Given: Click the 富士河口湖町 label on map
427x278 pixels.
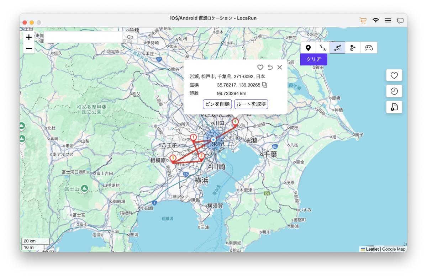Looking at the screenshot, I should 74,172.
